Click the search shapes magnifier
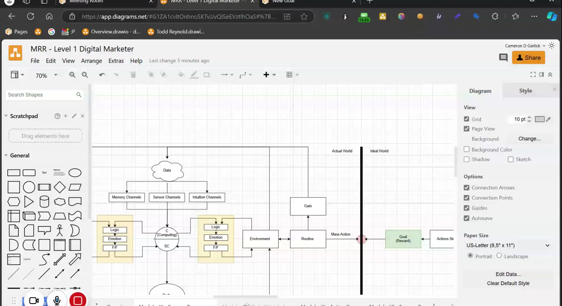The width and height of the screenshot is (562, 306). coord(79,95)
